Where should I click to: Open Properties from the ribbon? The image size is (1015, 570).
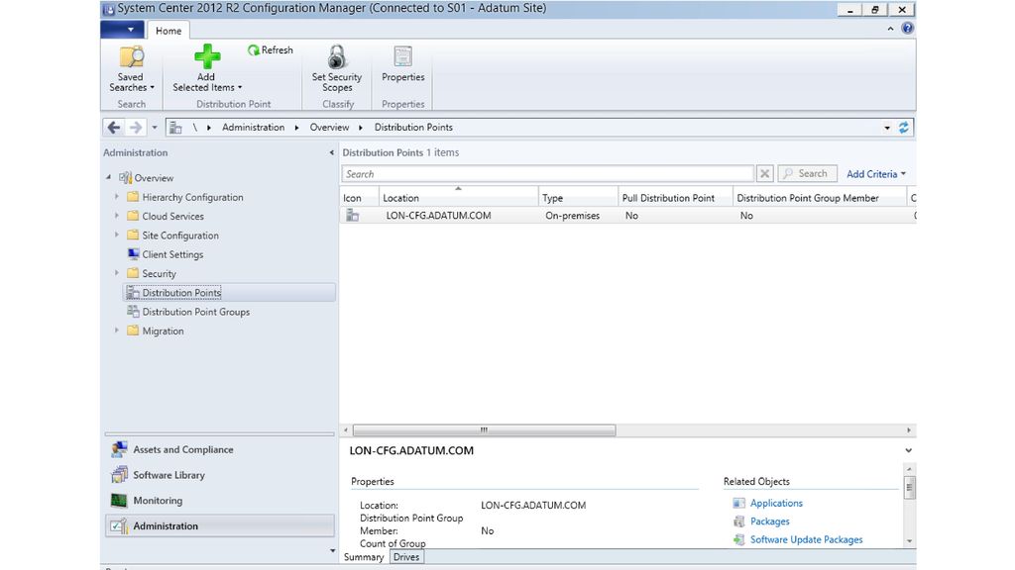(x=402, y=64)
